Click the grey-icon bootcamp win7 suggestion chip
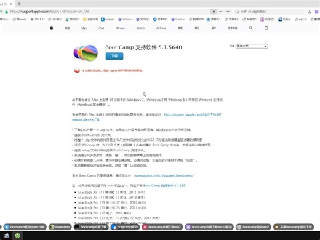 pos(254,227)
